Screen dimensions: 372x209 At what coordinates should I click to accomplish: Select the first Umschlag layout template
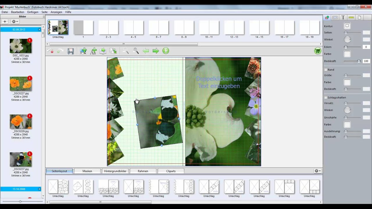point(58,187)
